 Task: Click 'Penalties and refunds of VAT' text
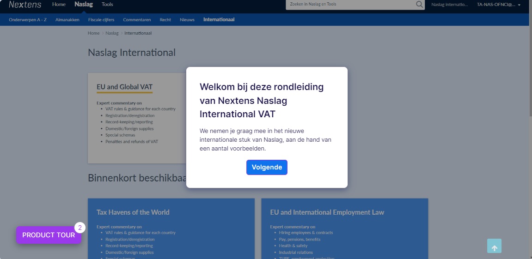pyautogui.click(x=132, y=141)
